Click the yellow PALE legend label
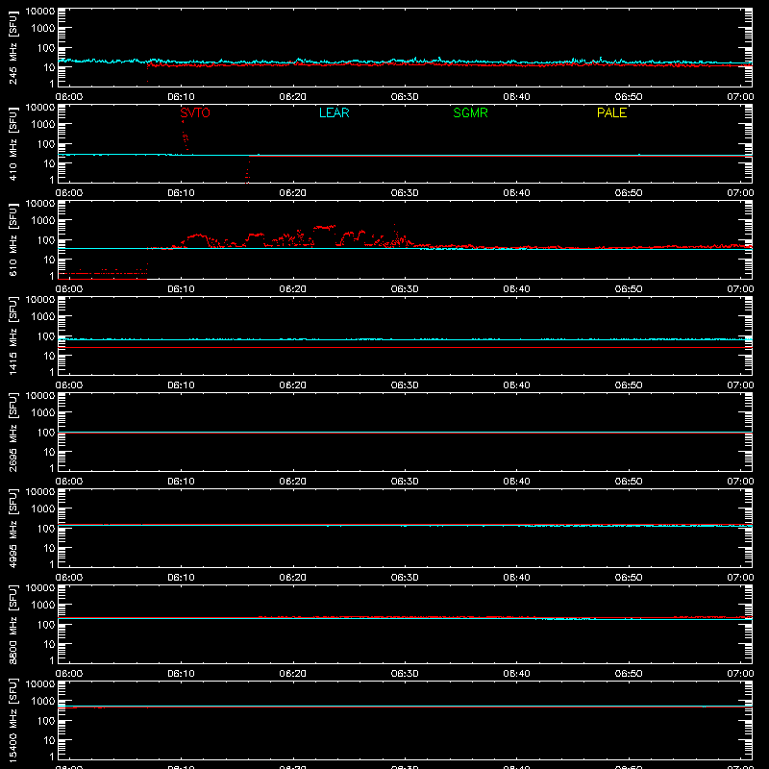 611,112
